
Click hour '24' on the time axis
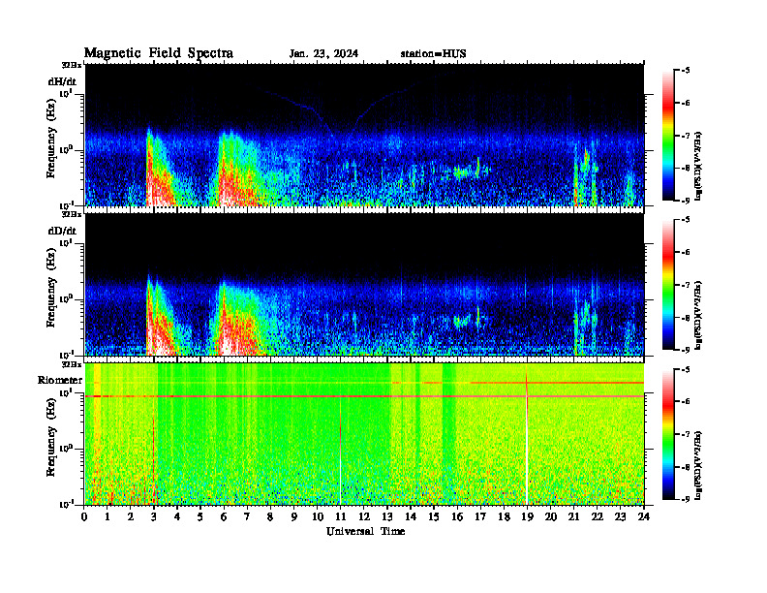pyautogui.click(x=644, y=516)
